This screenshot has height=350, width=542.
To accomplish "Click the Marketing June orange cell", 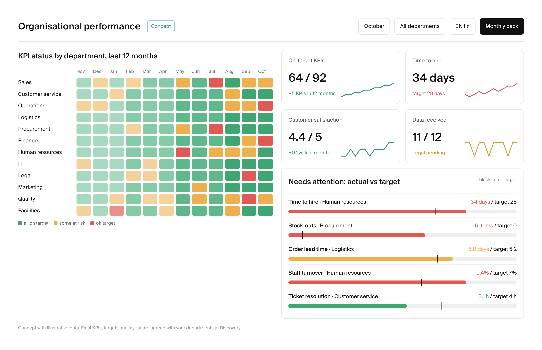I will click(x=199, y=187).
